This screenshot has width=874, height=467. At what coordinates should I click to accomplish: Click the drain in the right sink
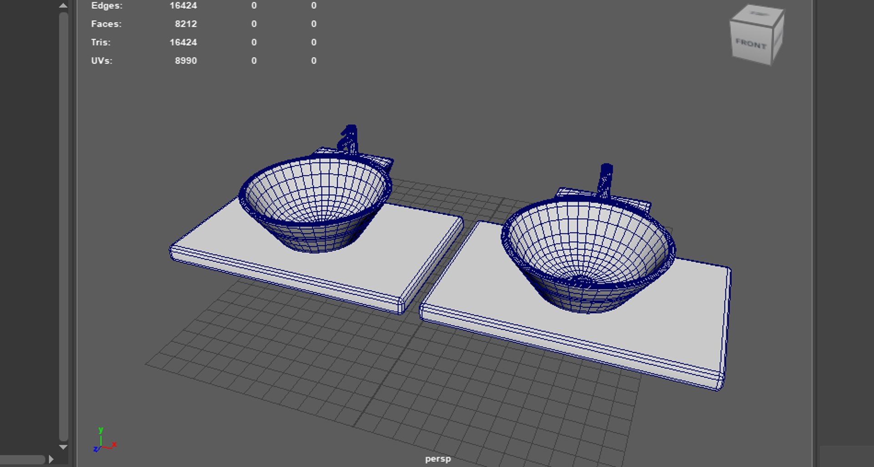[x=581, y=281]
